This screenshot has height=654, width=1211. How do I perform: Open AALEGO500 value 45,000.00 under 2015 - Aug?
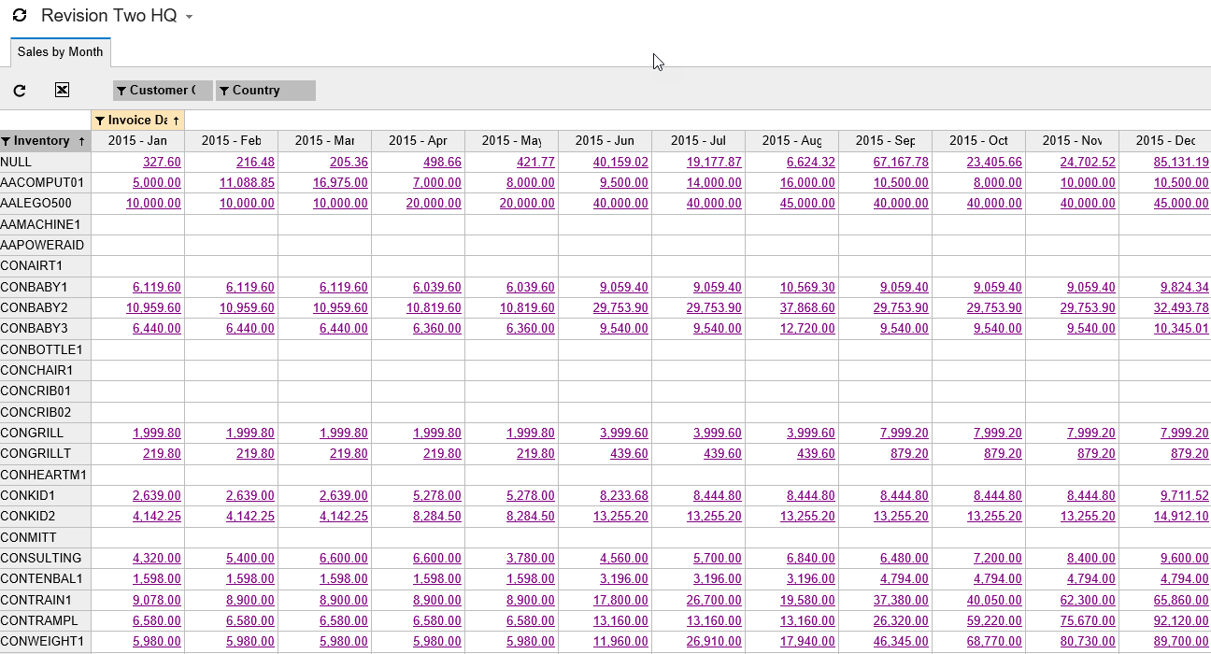[807, 204]
